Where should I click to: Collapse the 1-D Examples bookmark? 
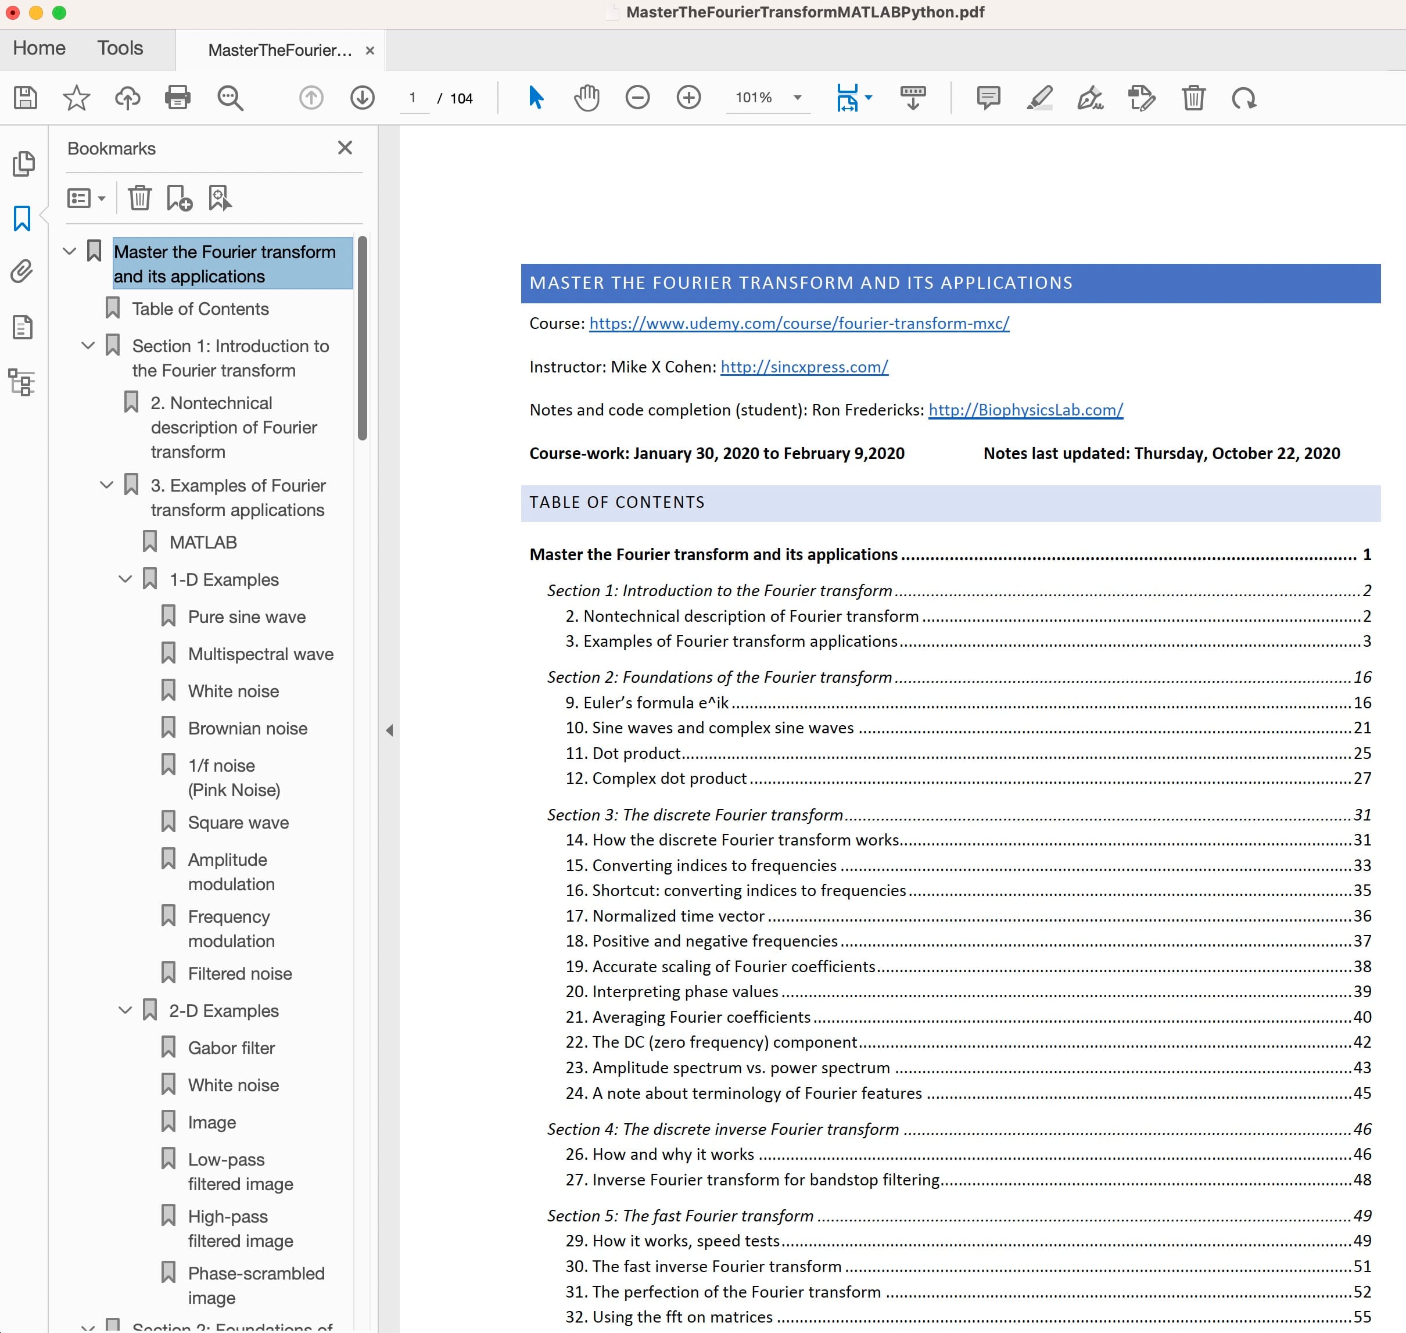click(x=125, y=579)
